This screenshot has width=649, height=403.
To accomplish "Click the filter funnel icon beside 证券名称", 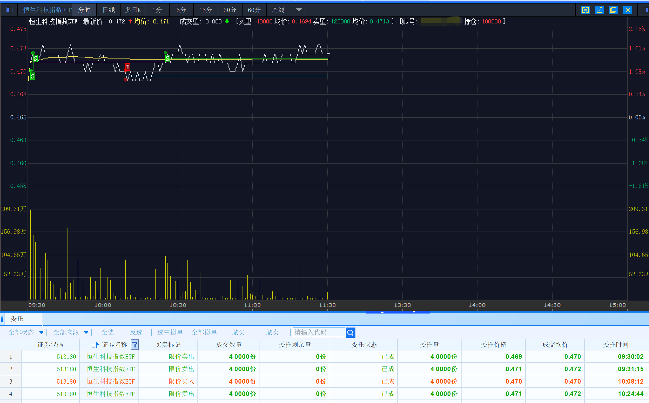I will [134, 345].
